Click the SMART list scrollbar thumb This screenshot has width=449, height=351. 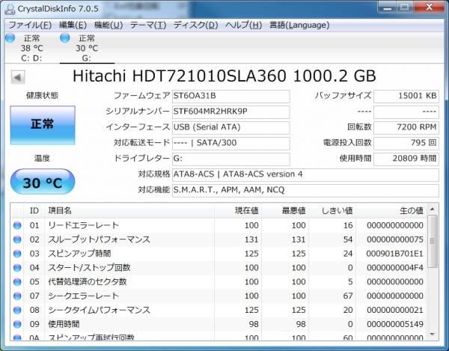(x=433, y=241)
